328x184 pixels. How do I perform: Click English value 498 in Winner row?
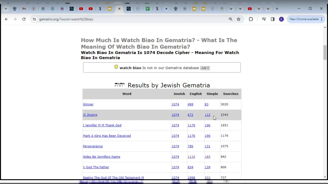pos(190,104)
